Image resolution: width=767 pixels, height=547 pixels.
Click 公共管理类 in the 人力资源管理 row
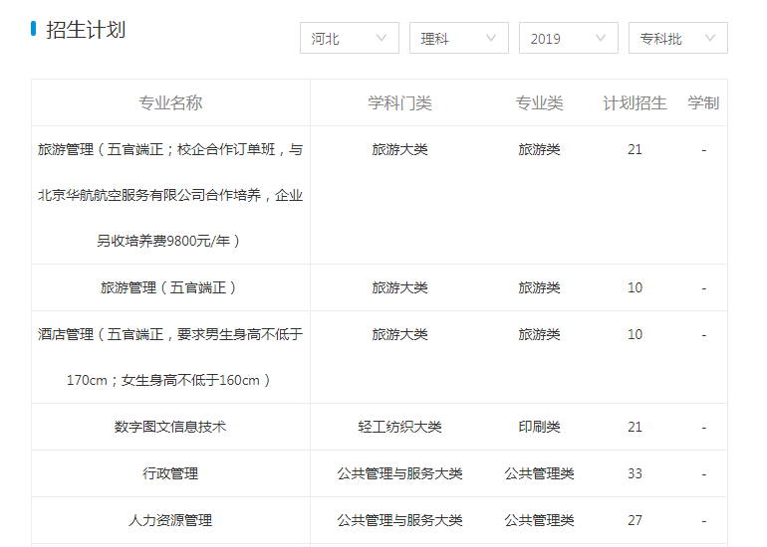(x=539, y=520)
